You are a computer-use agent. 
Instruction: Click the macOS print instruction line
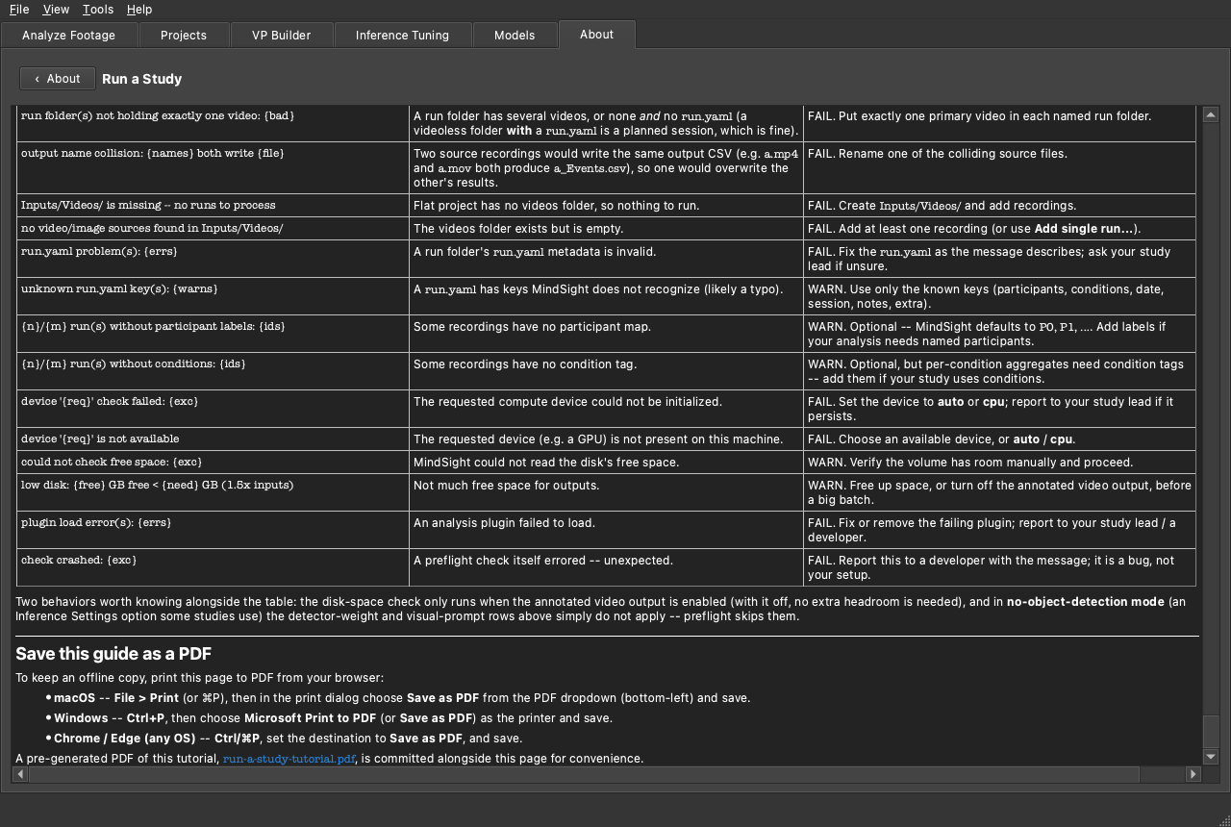click(402, 698)
